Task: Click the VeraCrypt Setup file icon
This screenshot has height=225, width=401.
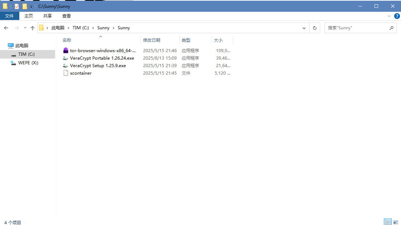Action: pos(66,66)
